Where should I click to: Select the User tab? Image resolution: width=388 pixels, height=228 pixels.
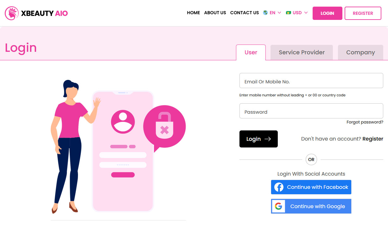251,52
